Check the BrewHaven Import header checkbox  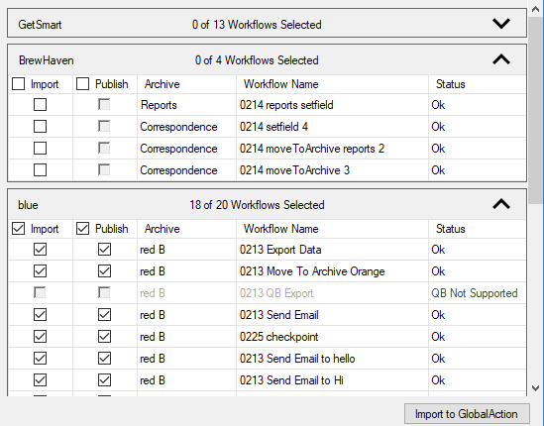tap(19, 84)
